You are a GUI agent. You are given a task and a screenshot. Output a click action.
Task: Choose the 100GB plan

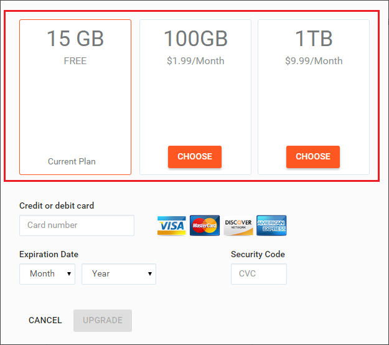[x=195, y=157]
